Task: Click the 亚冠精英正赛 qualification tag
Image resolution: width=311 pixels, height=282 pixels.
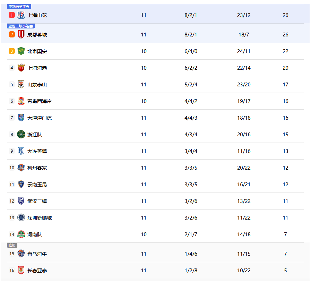Action: click(19, 7)
